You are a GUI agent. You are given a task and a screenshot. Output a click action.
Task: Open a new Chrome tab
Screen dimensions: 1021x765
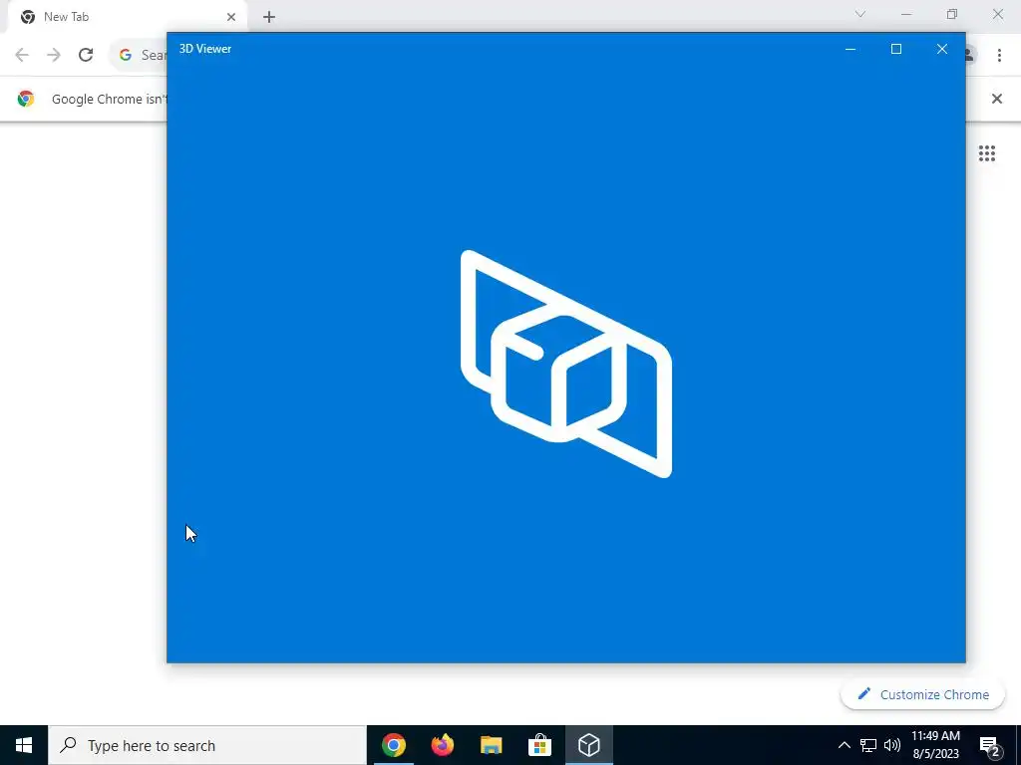pyautogui.click(x=269, y=17)
